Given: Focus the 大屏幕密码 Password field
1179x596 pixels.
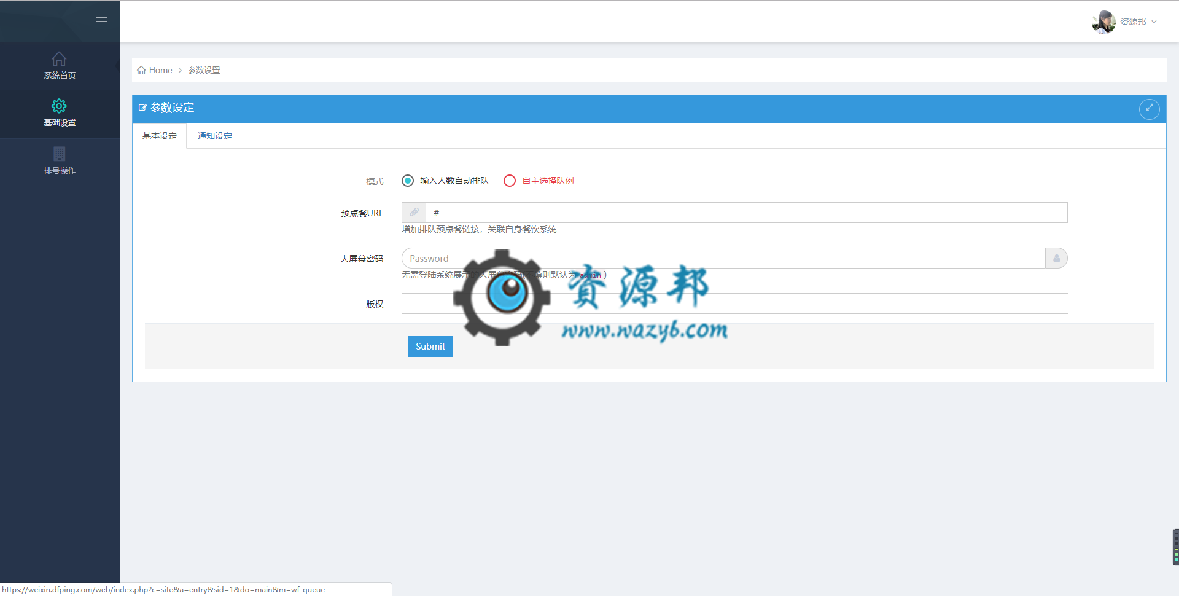Looking at the screenshot, I should point(723,258).
